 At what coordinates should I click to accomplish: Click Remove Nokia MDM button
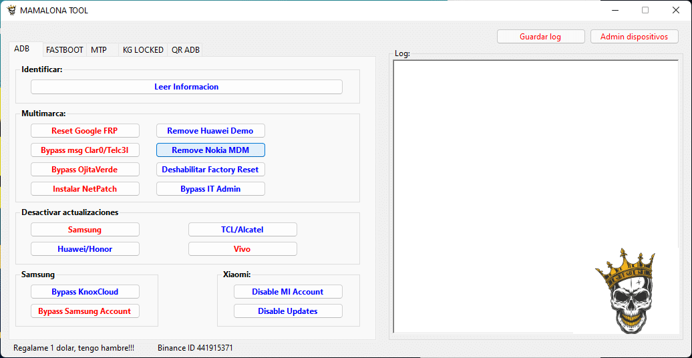[x=210, y=150]
